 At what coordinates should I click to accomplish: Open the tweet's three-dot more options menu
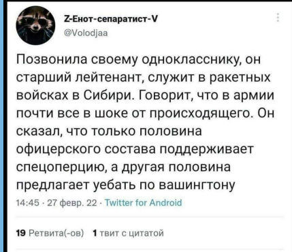(x=278, y=18)
